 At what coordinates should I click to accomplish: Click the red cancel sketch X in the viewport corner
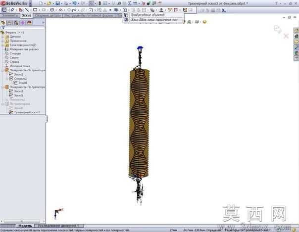(x=286, y=36)
